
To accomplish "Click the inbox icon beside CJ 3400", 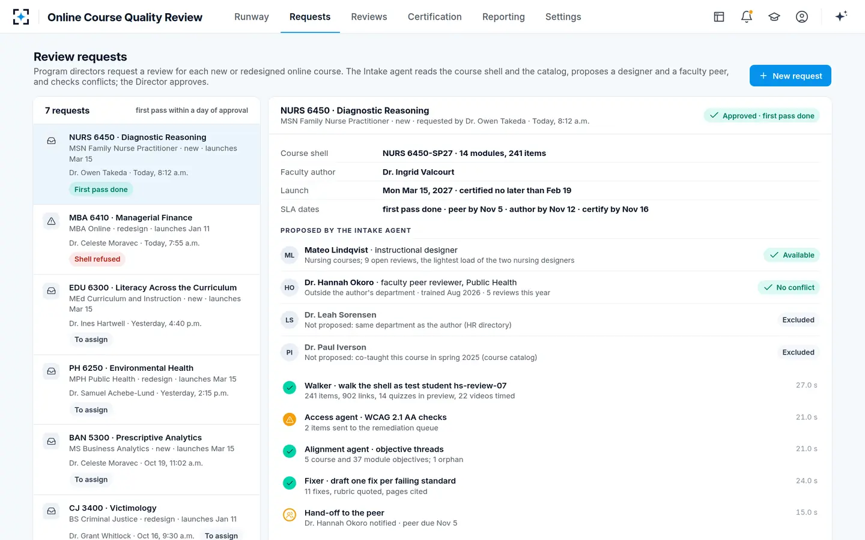I will click(x=52, y=511).
